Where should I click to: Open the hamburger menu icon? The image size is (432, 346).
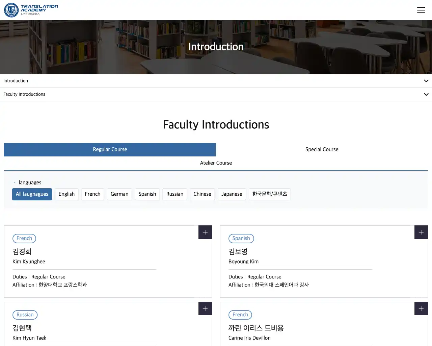pos(421,10)
